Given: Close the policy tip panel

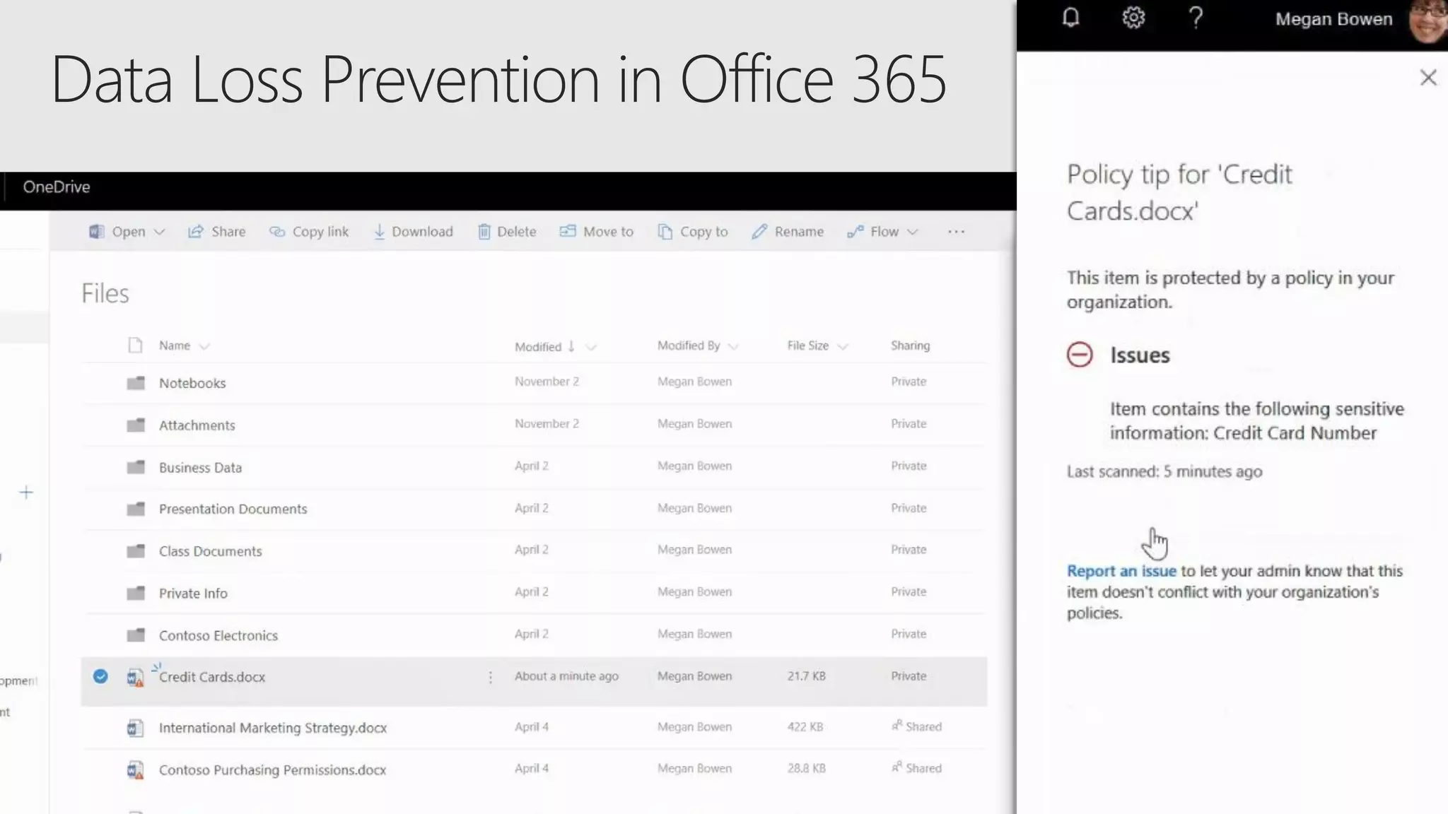Looking at the screenshot, I should coord(1428,78).
